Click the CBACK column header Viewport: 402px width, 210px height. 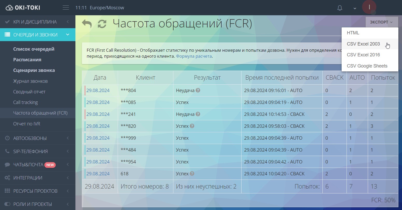334,78
